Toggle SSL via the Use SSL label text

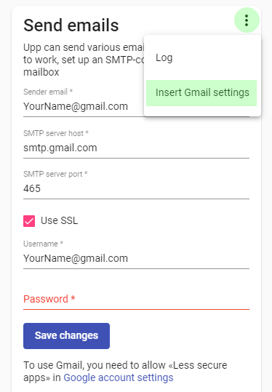coord(59,221)
